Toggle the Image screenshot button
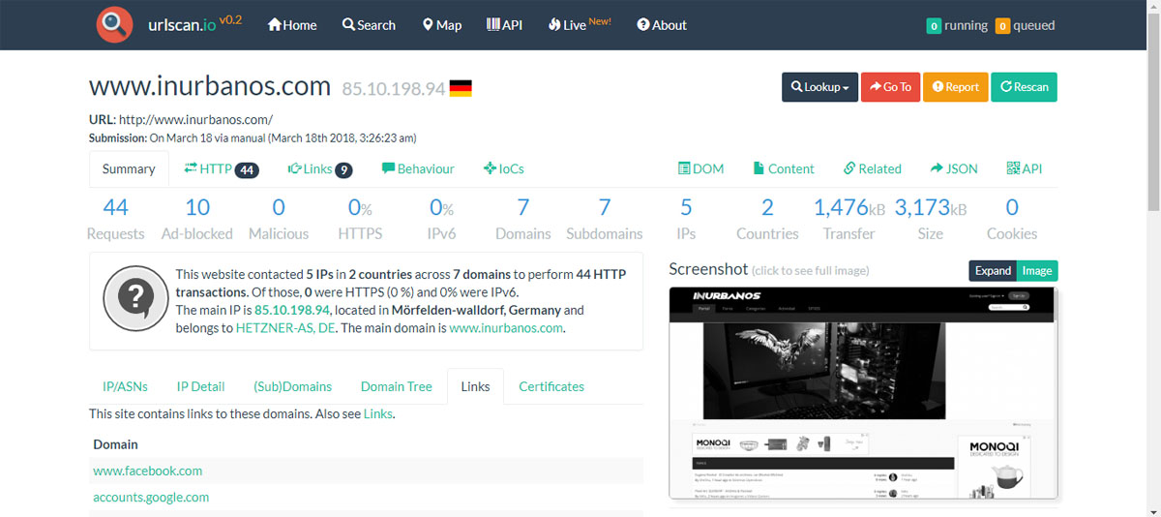Image resolution: width=1161 pixels, height=517 pixels. click(x=1036, y=270)
